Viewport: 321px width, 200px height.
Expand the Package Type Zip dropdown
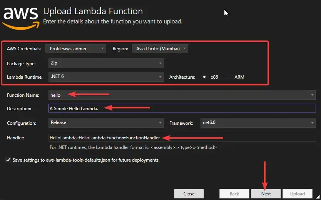(106, 63)
